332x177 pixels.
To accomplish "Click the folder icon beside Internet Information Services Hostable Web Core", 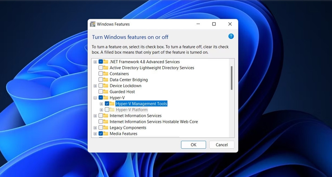I will (x=105, y=122).
